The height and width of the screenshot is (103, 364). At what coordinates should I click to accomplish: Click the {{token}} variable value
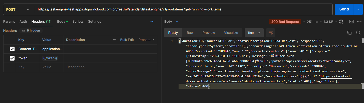50,58
